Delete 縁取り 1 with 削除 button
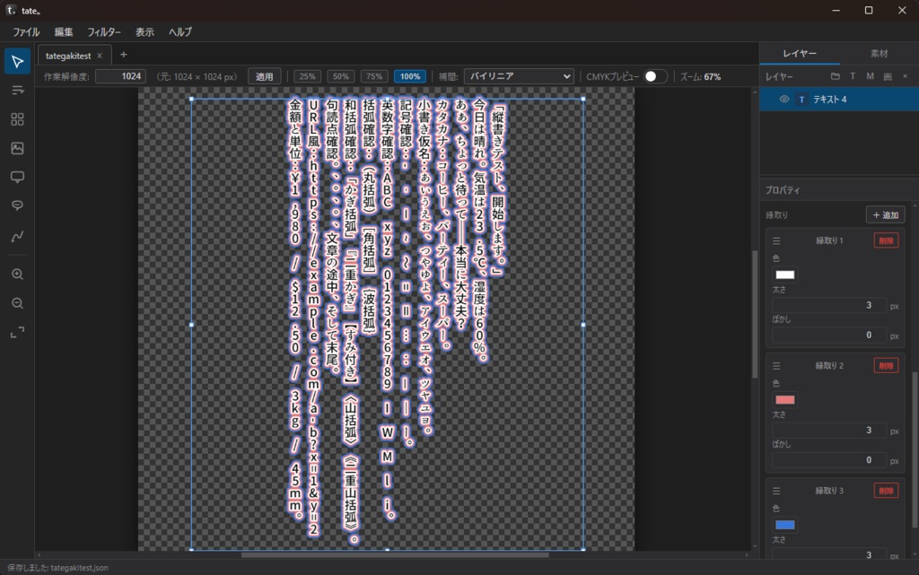The image size is (919, 575). click(886, 240)
